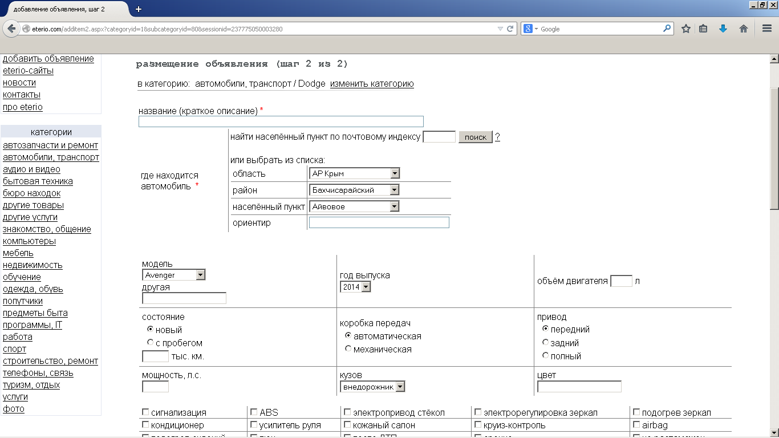This screenshot has height=438, width=779.
Task: Click the site identity globe icon
Action: [x=26, y=29]
